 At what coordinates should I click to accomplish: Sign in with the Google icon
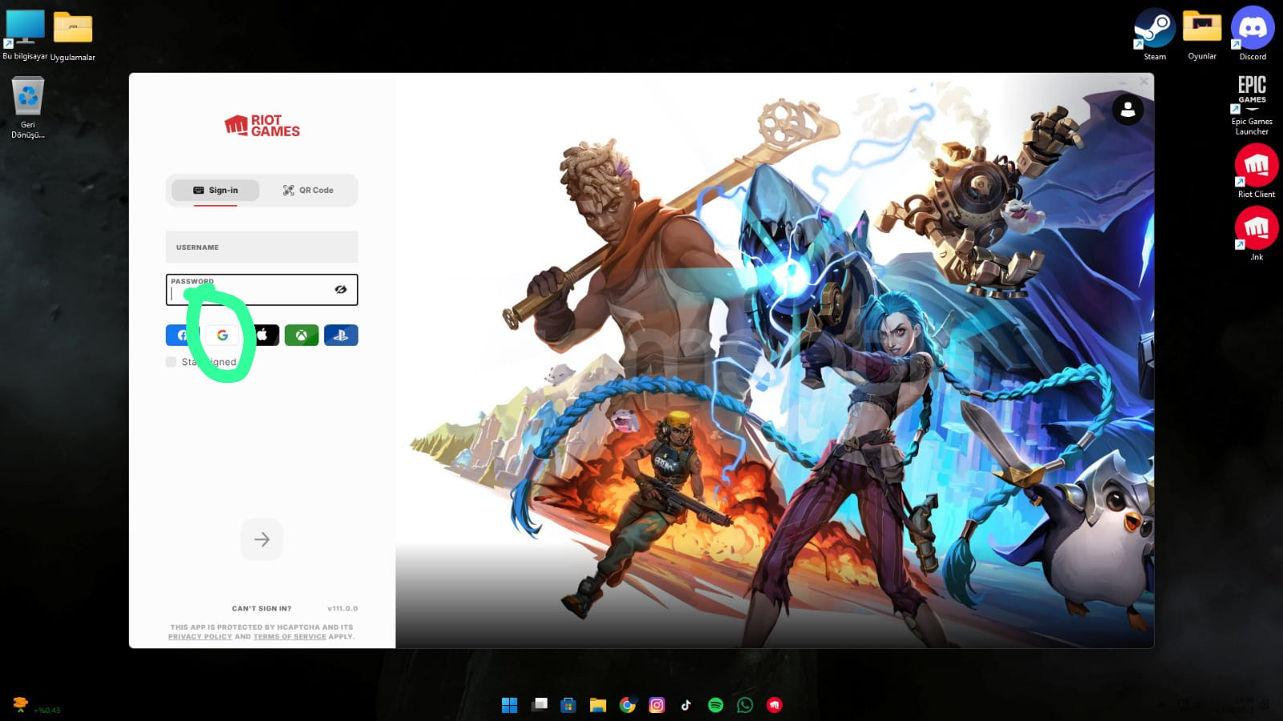point(222,336)
